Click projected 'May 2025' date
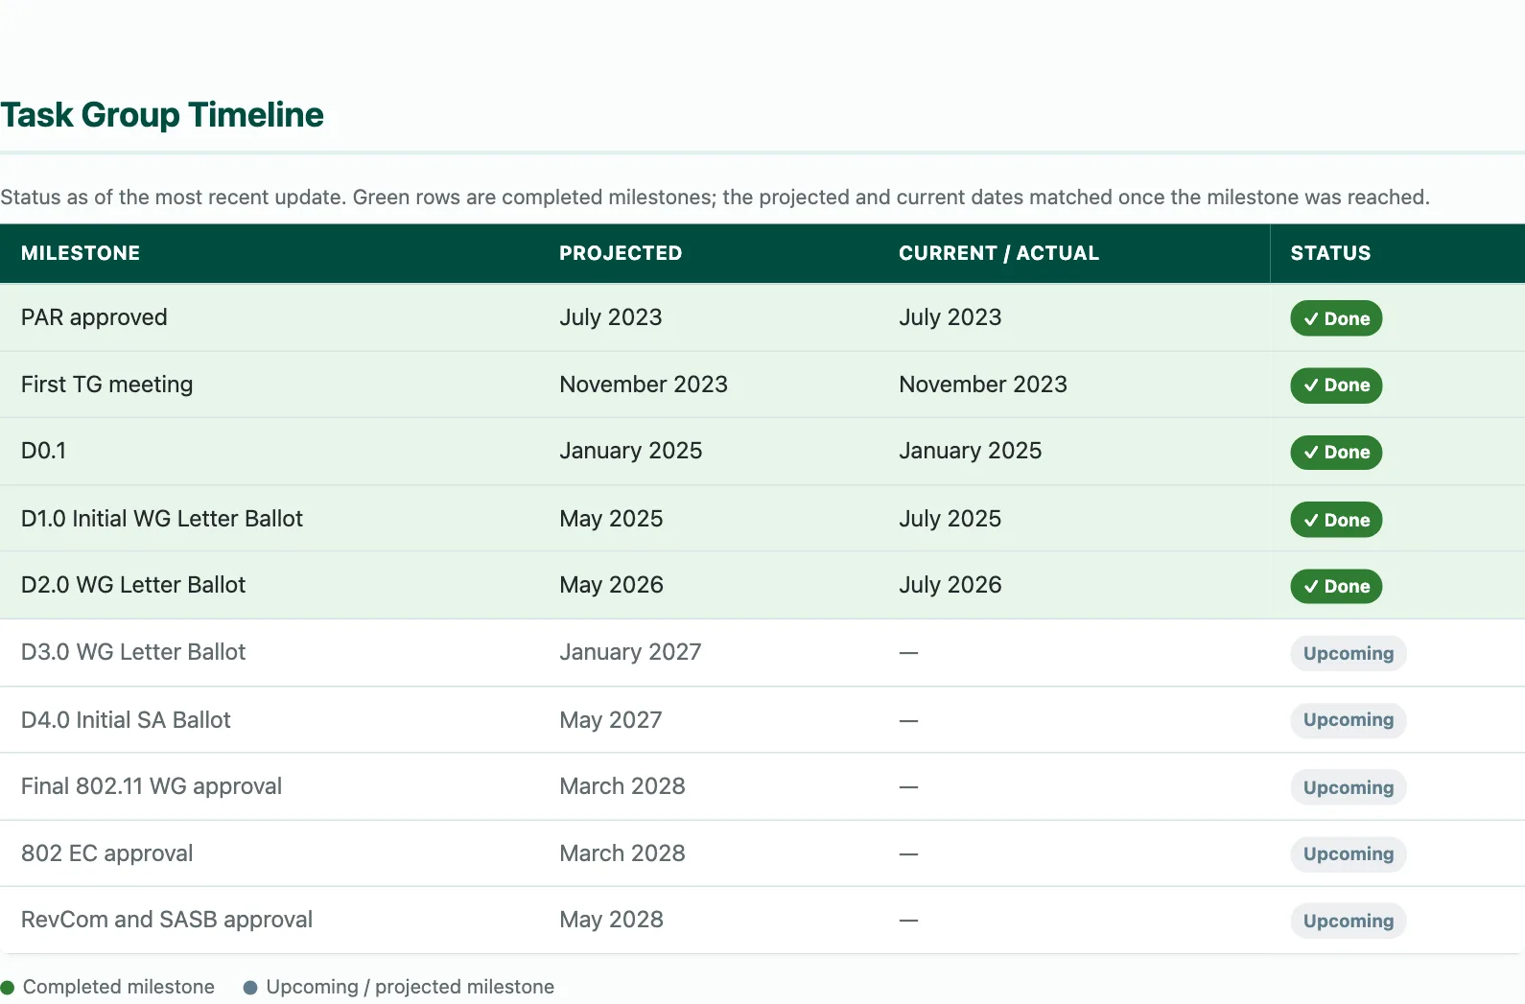Image resolution: width=1525 pixels, height=1004 pixels. click(611, 519)
